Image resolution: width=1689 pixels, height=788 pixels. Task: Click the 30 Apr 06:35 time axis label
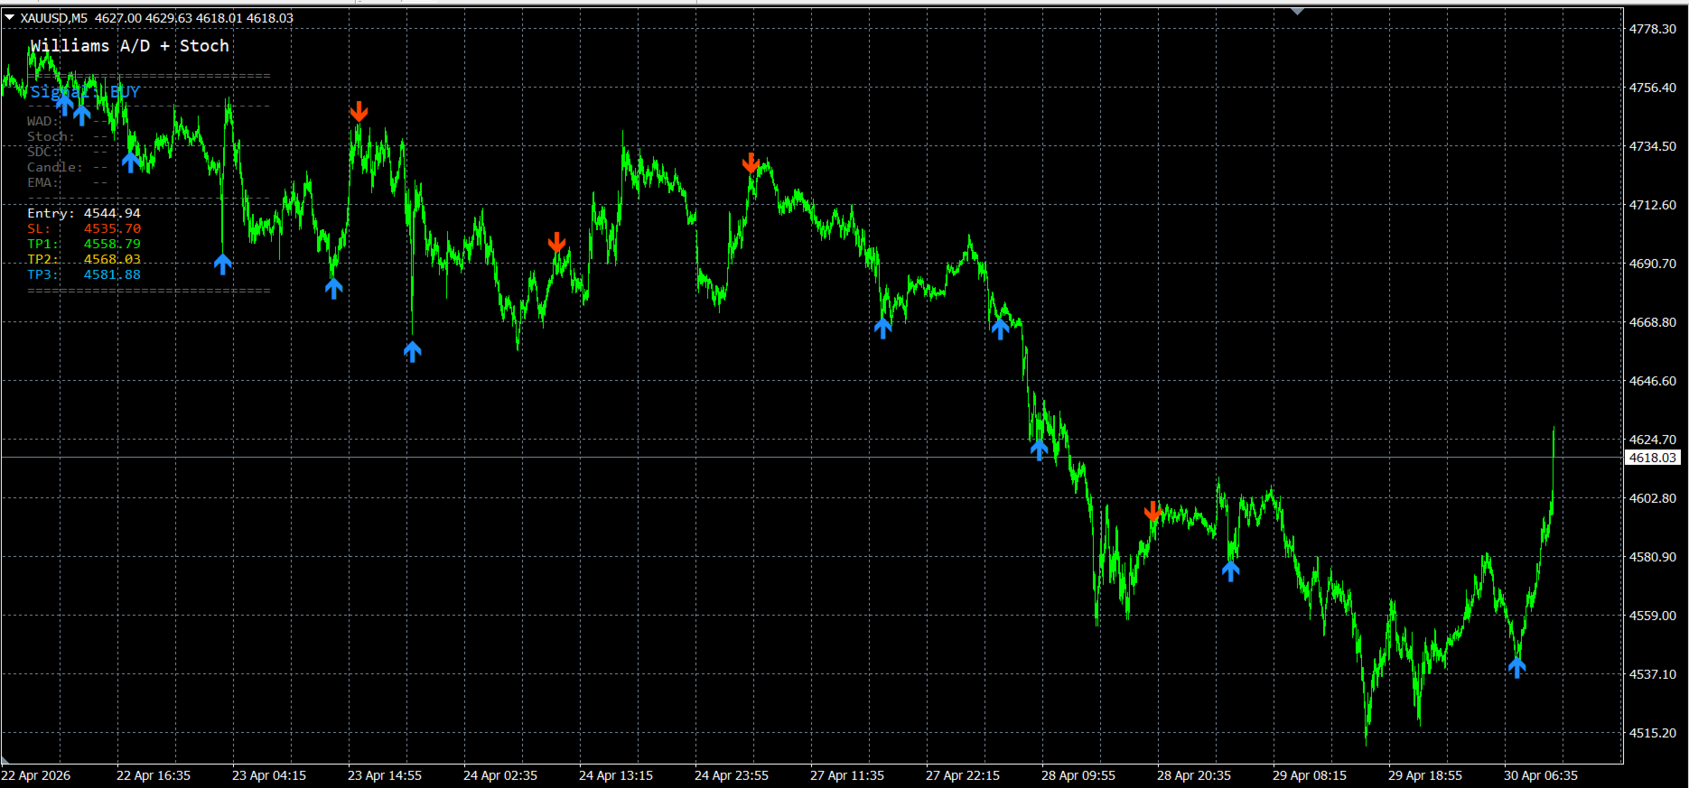pyautogui.click(x=1541, y=775)
